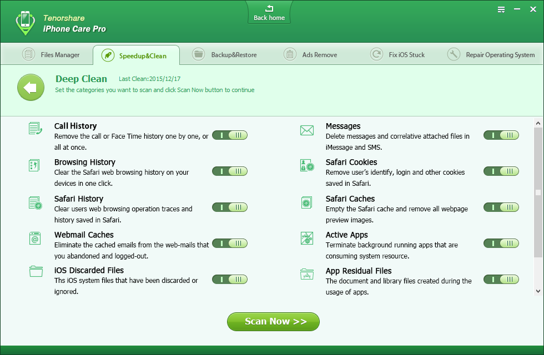This screenshot has width=544, height=355.
Task: Click the Messages envelope icon
Action: (307, 130)
